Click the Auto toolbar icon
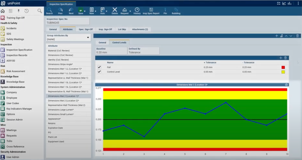The height and width of the screenshot is (160, 302). [x=102, y=11]
